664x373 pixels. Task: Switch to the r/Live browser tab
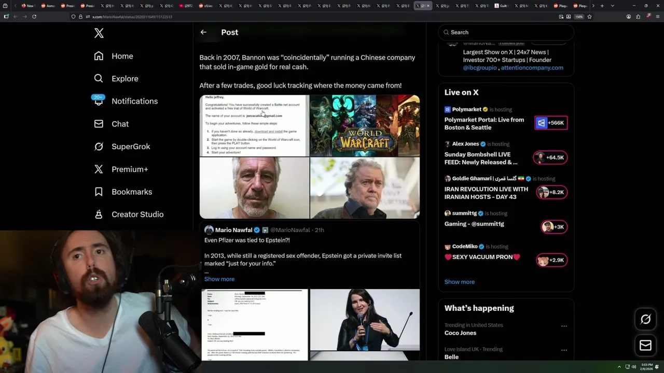click(205, 6)
